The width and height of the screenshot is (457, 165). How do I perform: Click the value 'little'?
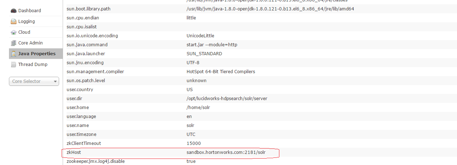pyautogui.click(x=191, y=18)
